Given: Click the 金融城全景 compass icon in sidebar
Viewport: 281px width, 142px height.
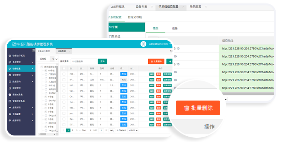Looking at the screenshot, I should (x=10, y=94).
